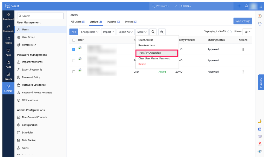Image resolution: width=266 pixels, height=158 pixels.
Task: Open actions menu for first user row
Action: pos(243,50)
